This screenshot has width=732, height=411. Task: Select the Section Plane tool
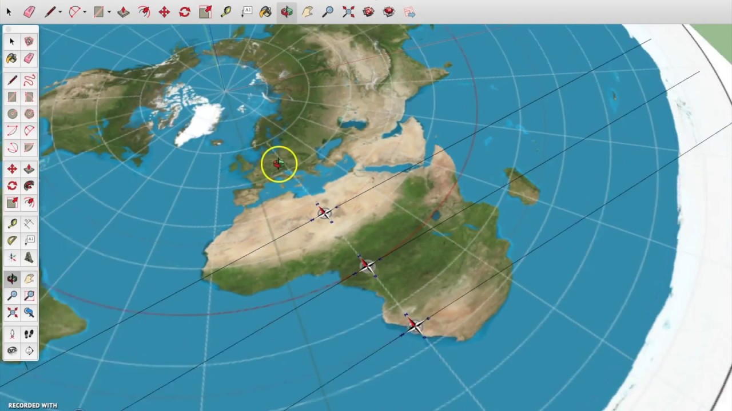(29, 350)
